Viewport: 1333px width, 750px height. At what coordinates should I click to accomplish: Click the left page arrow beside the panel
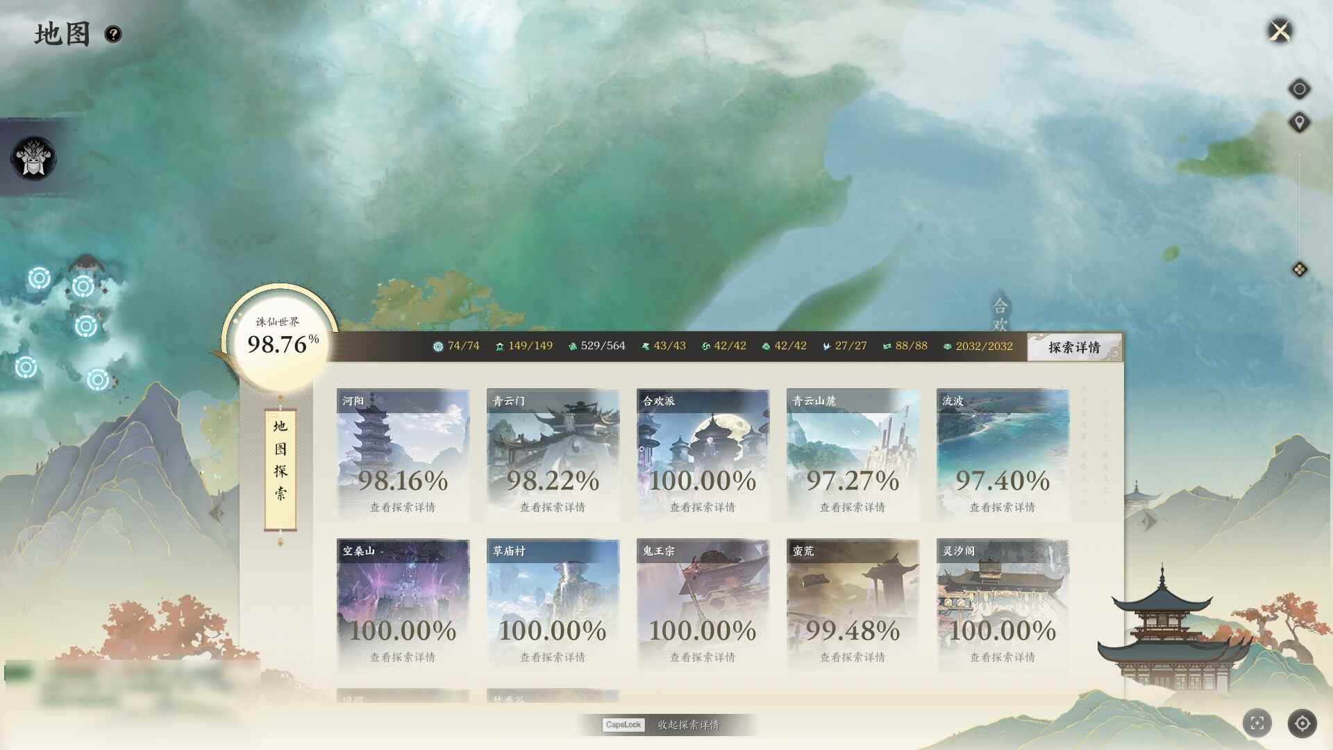(x=217, y=514)
